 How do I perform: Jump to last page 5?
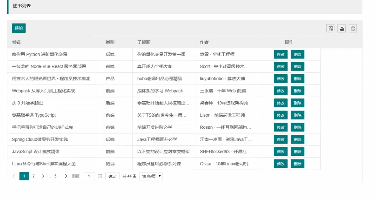pos(55,176)
